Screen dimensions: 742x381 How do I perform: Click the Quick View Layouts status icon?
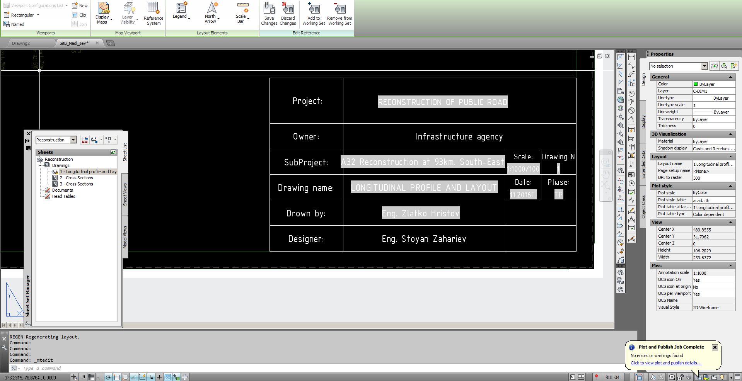[x=581, y=377]
